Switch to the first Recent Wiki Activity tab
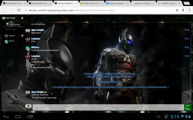 [14, 3]
